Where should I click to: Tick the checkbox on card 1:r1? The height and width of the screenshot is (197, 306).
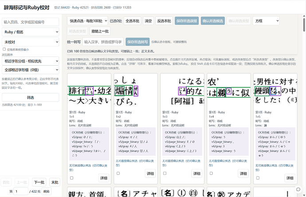pos(71,178)
